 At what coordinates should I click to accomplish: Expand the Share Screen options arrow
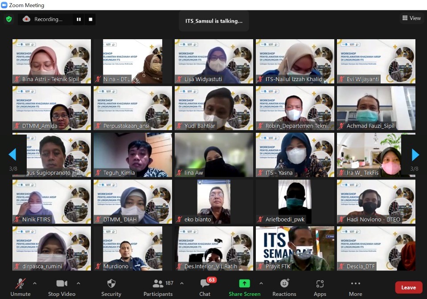261,283
